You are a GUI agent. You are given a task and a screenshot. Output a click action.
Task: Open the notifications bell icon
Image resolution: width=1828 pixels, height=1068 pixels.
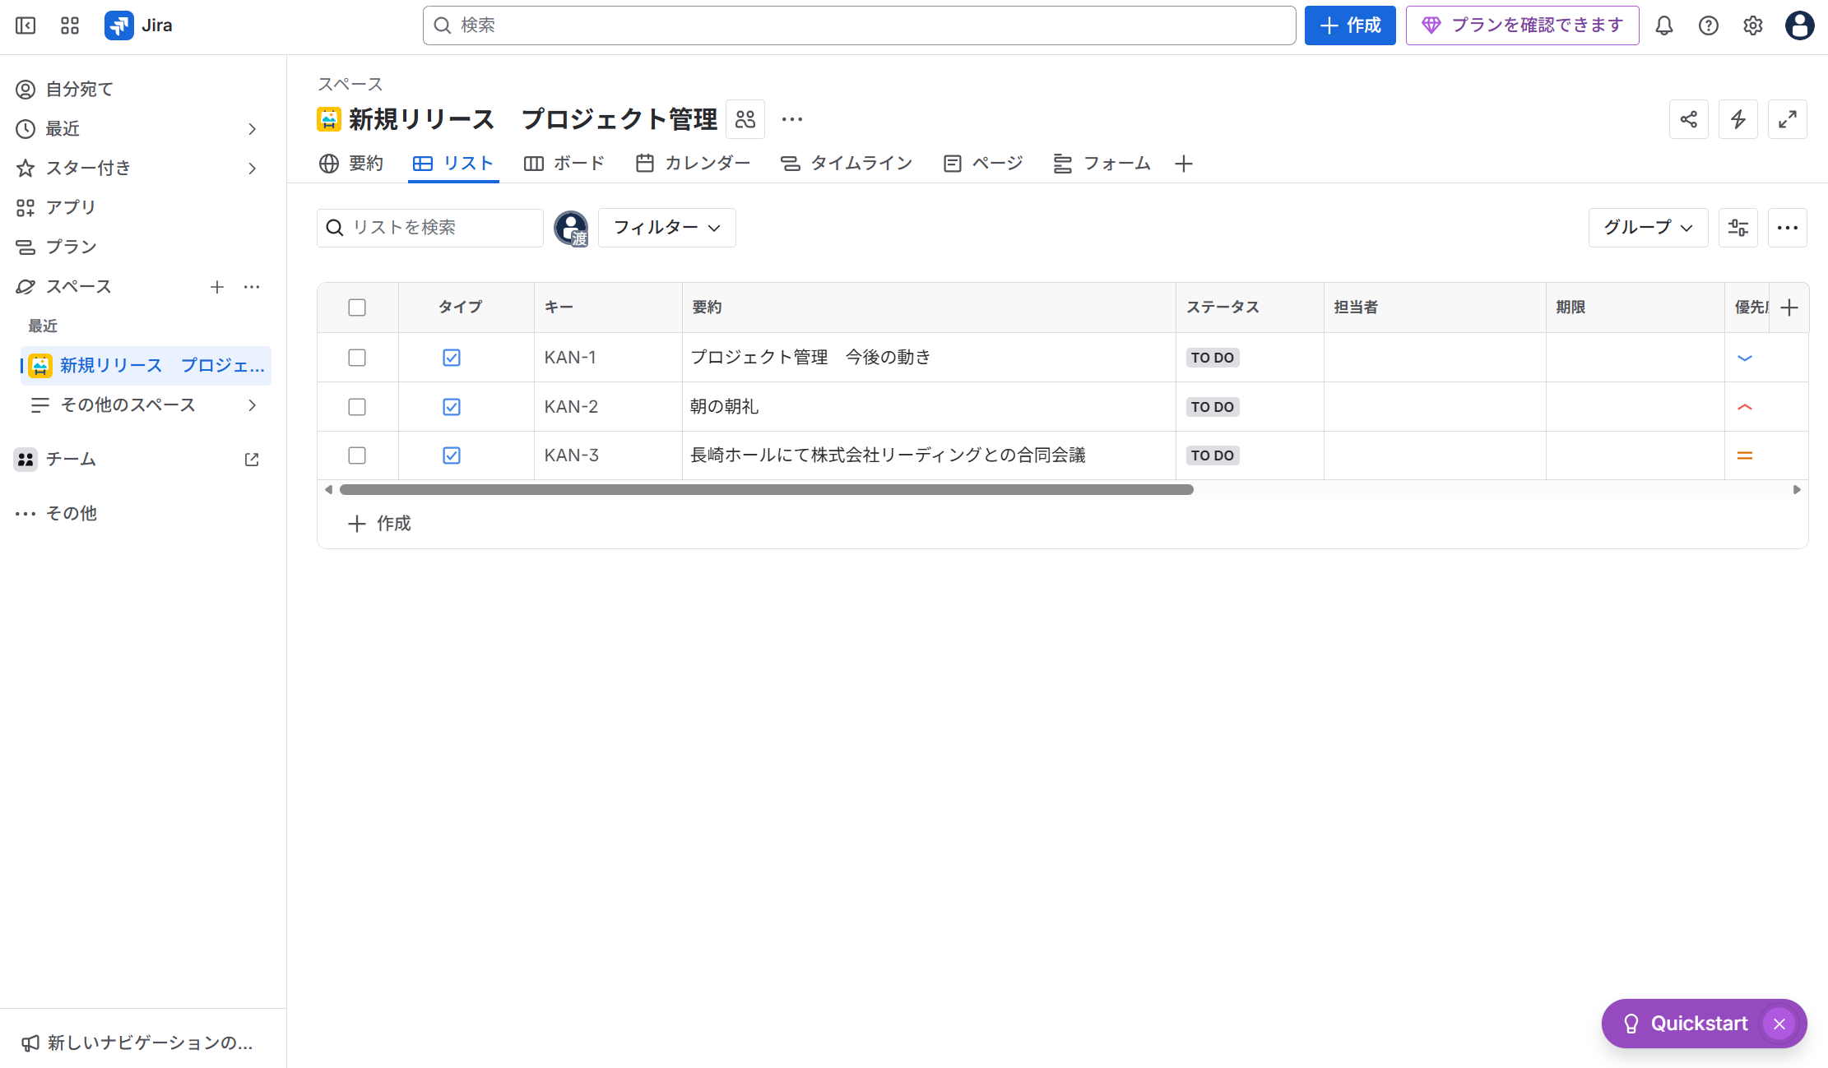click(1663, 25)
